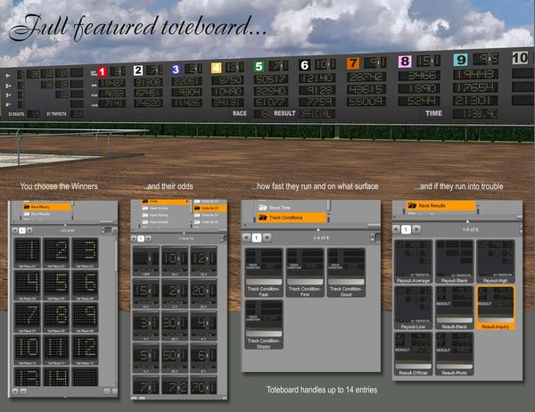Click the TIME display on toteboard
Viewport: 535px width, 412px height.
475,113
